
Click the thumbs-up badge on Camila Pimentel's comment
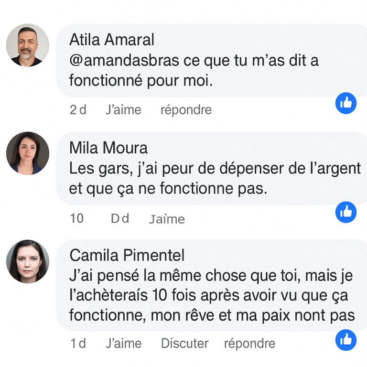pos(346,340)
